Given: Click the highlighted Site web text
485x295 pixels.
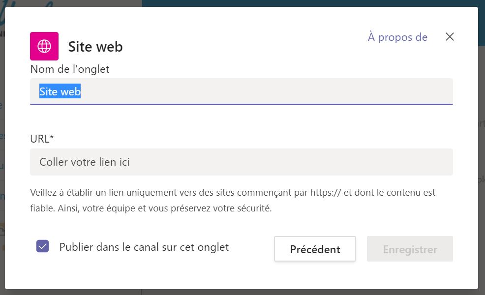Looking at the screenshot, I should pyautogui.click(x=60, y=91).
